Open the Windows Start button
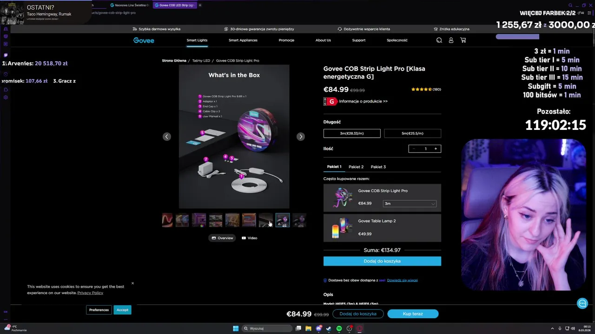Image resolution: width=595 pixels, height=334 pixels. (x=236, y=328)
